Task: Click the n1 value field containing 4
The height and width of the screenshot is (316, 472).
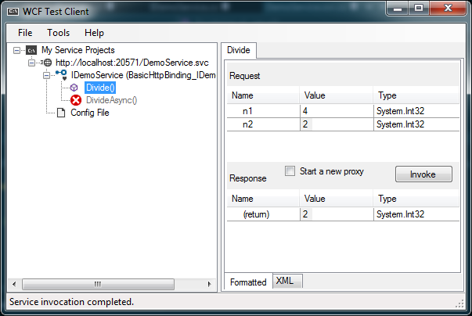Action: (x=337, y=111)
